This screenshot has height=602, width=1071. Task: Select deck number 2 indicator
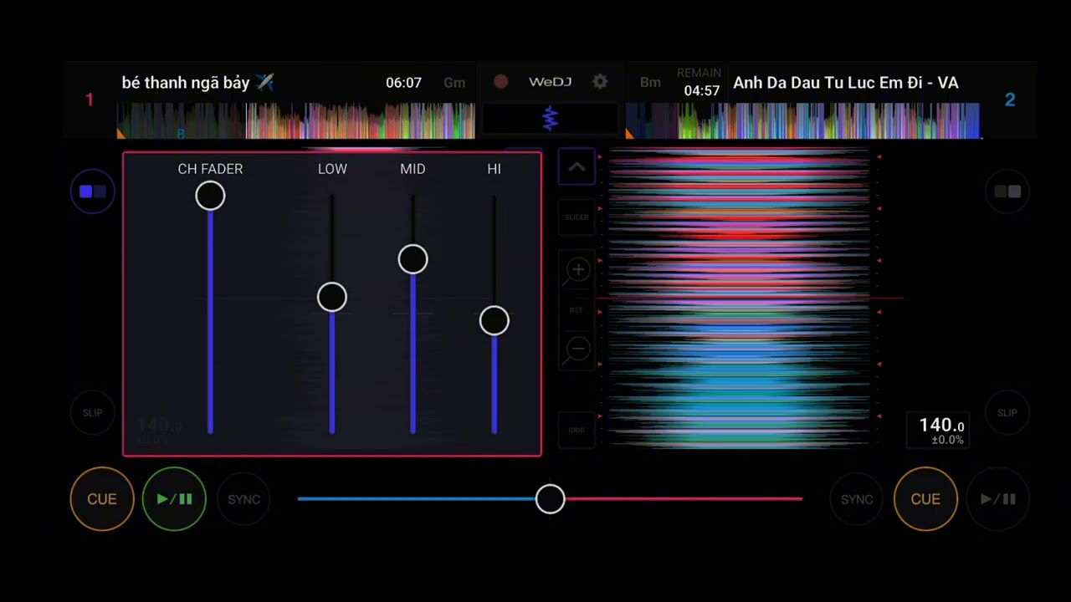1010,99
